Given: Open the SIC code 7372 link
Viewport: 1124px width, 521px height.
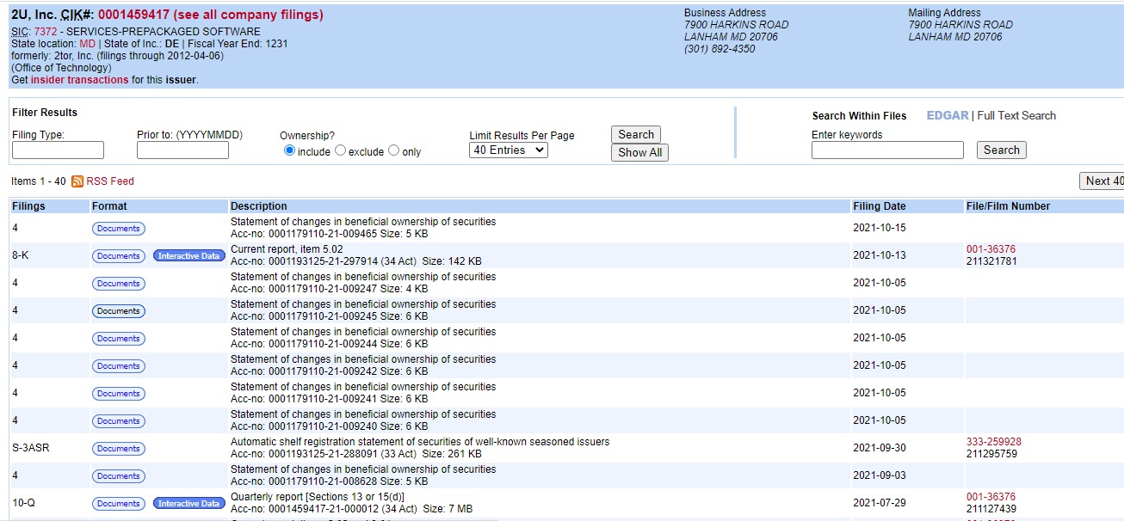Looking at the screenshot, I should pos(45,32).
